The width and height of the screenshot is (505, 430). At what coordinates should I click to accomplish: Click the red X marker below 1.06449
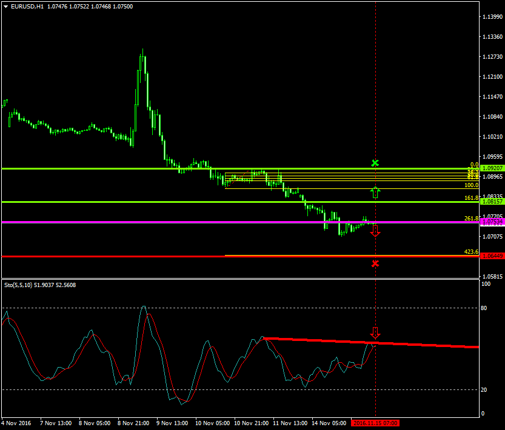click(x=375, y=263)
